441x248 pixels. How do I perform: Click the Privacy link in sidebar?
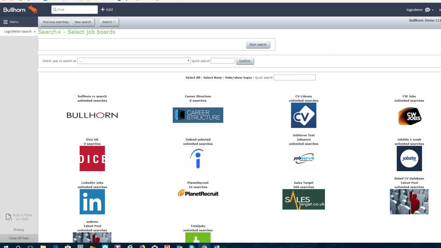pos(19,230)
